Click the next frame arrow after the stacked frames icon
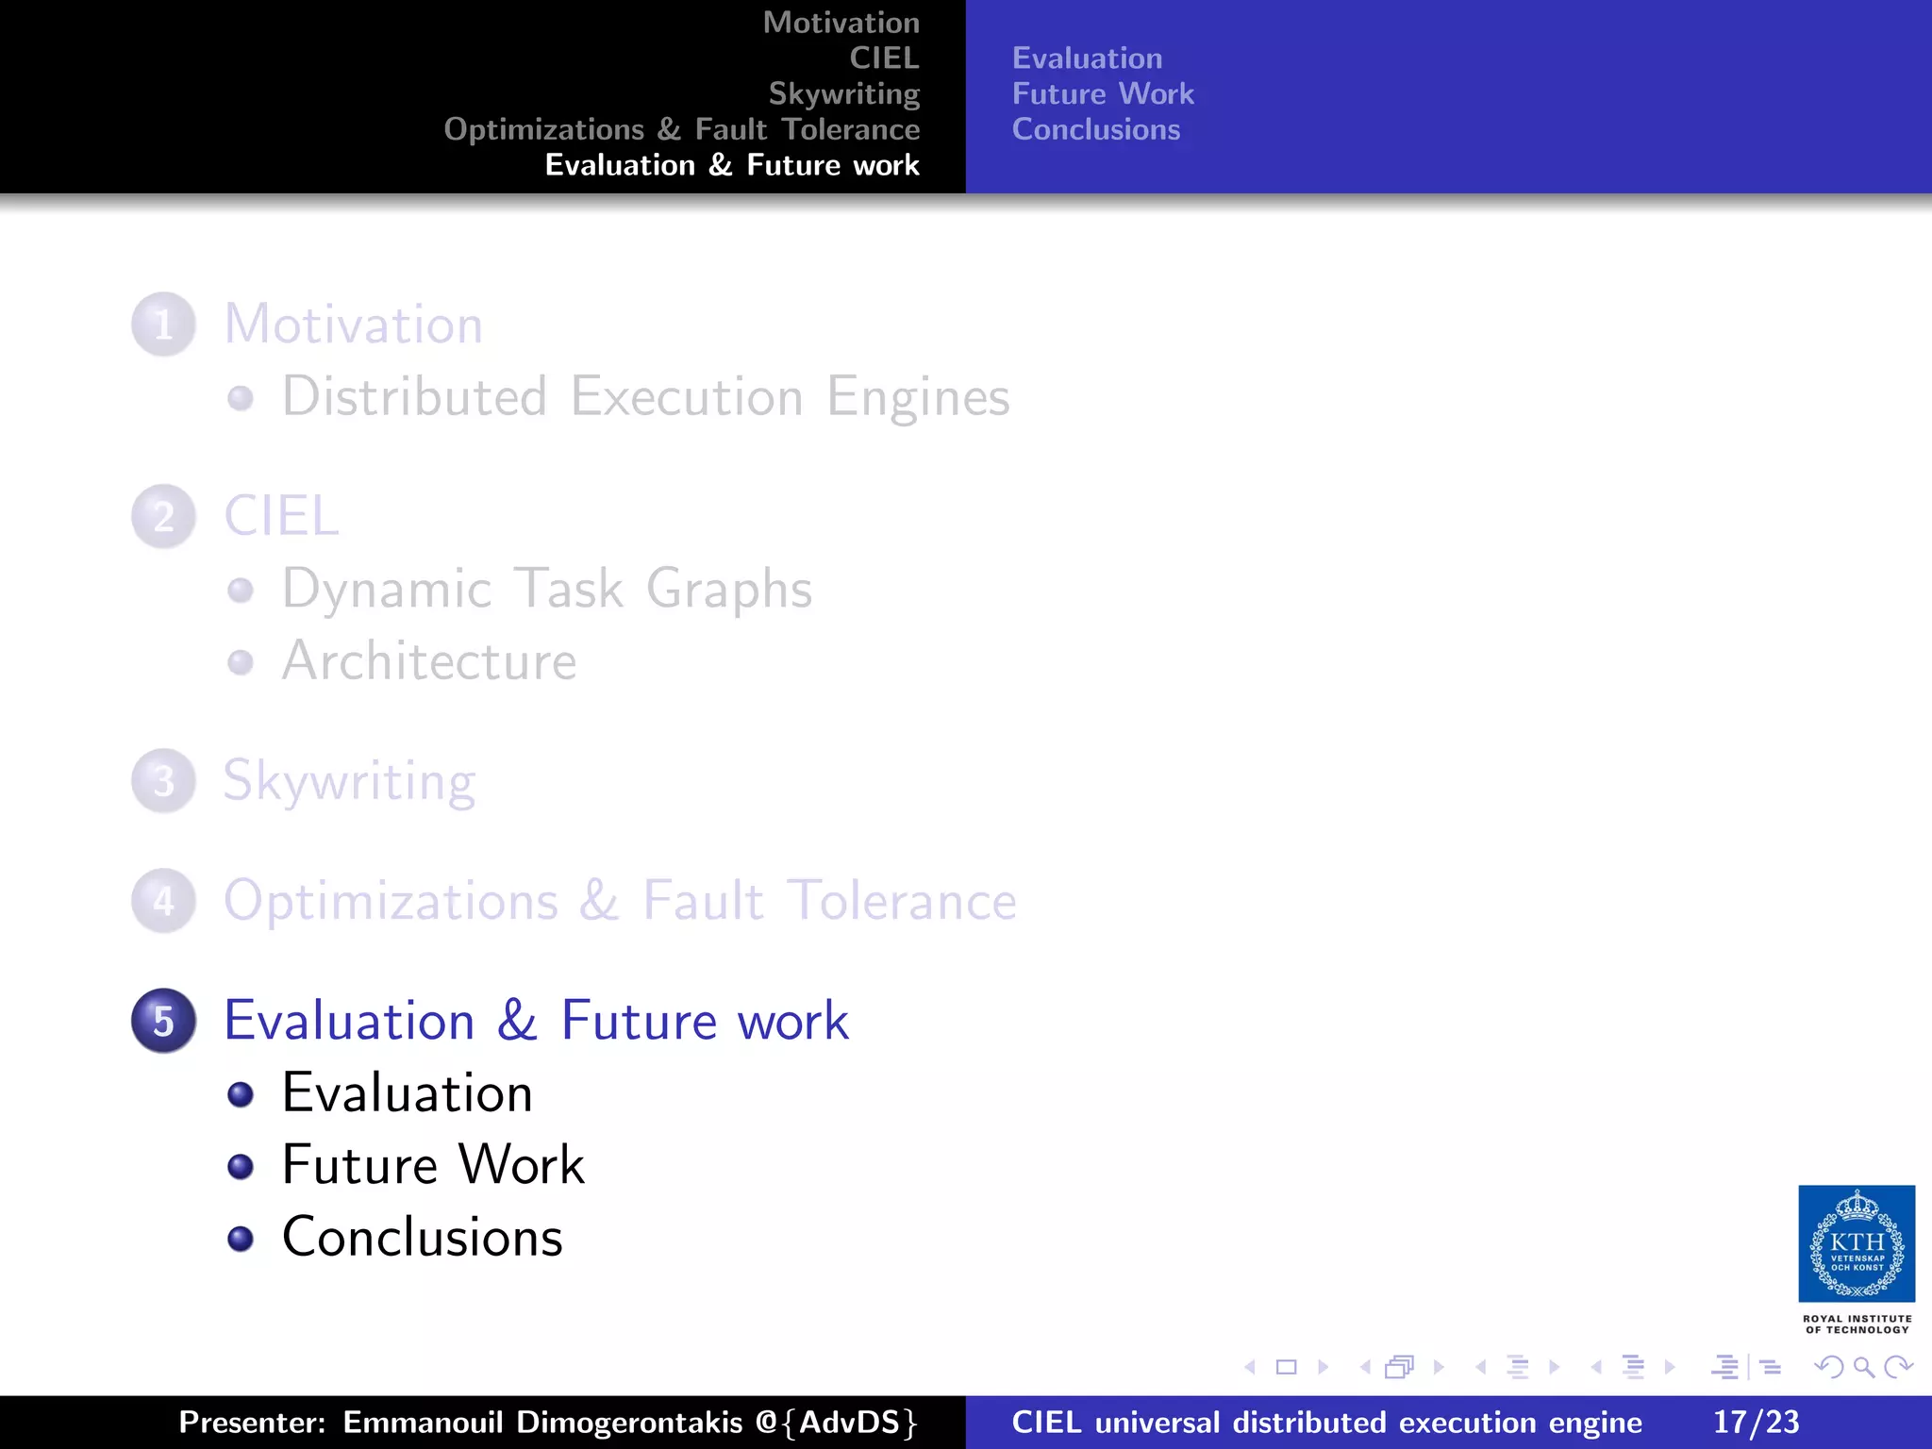Image resolution: width=1932 pixels, height=1449 pixels. (x=1439, y=1367)
